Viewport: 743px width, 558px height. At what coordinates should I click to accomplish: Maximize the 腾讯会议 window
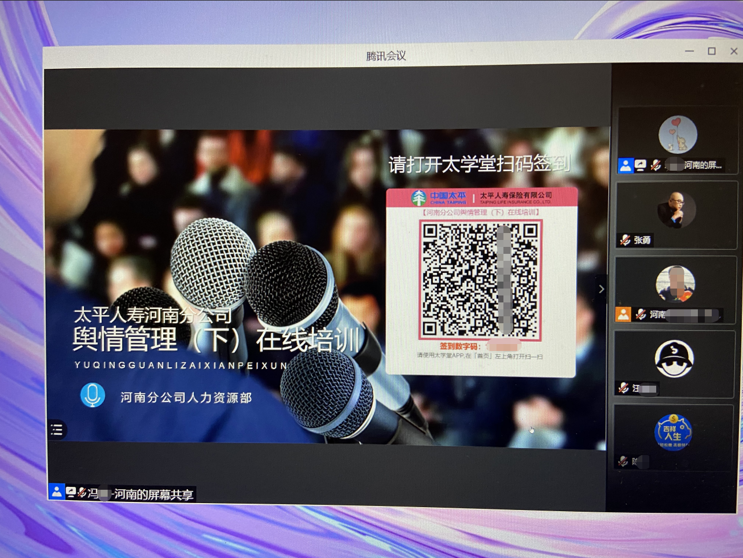click(712, 51)
